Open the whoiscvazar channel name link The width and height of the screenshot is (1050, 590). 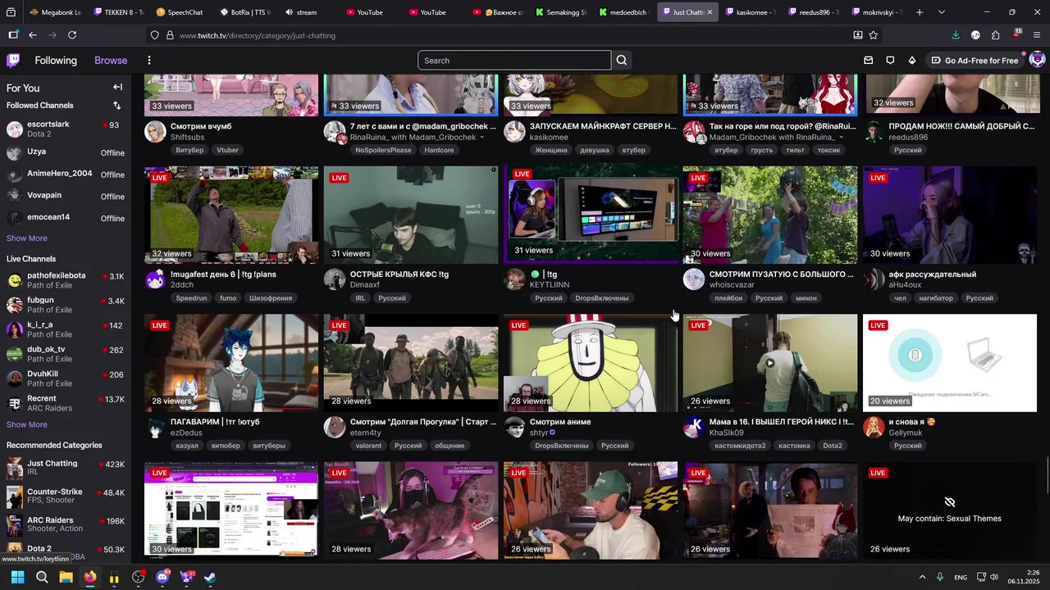click(732, 285)
